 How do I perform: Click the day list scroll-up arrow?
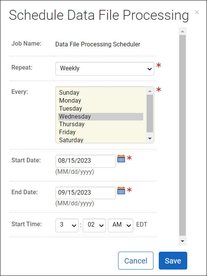click(150, 91)
